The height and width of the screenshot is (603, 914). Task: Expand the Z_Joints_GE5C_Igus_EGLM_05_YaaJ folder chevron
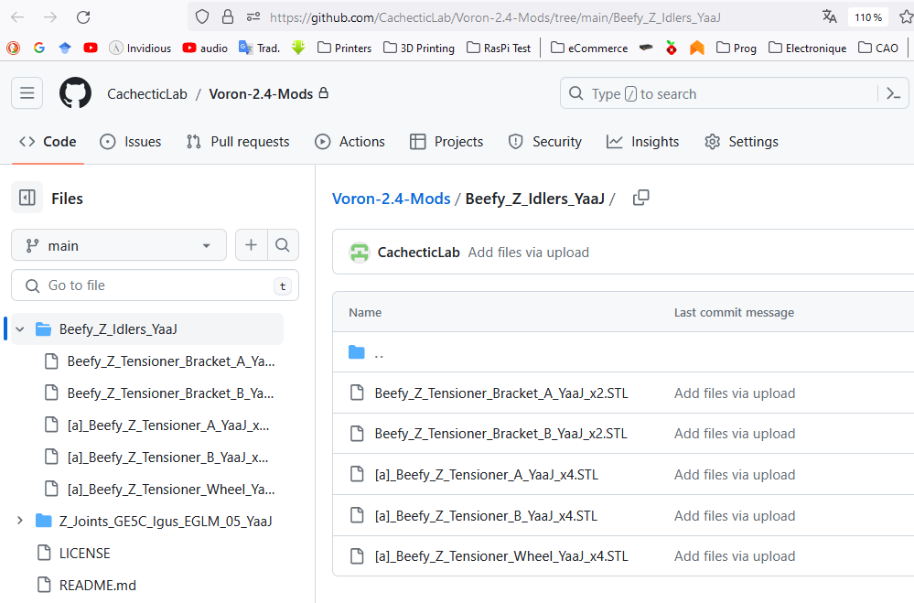(20, 520)
